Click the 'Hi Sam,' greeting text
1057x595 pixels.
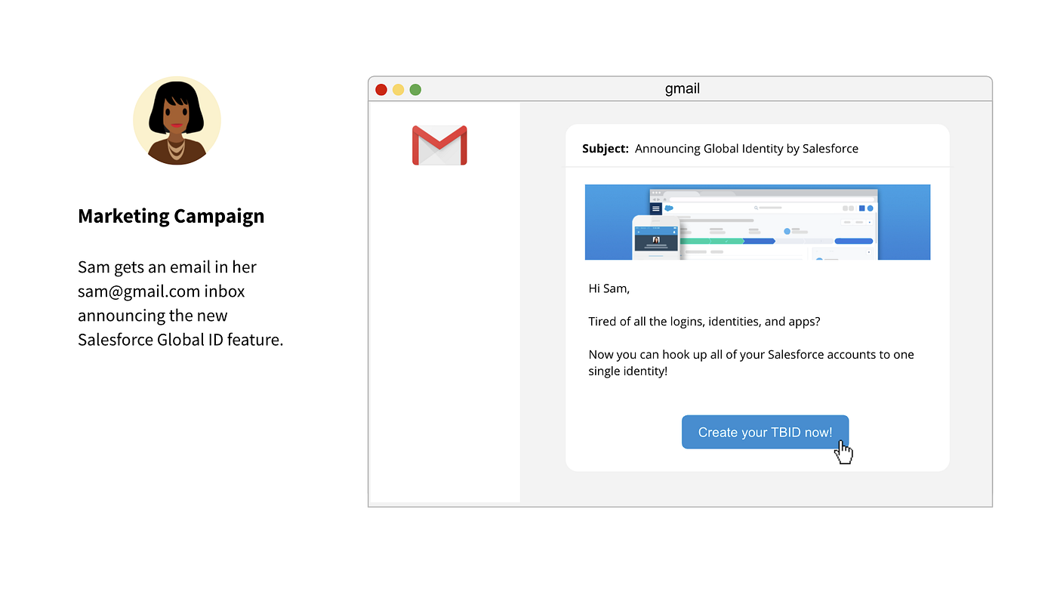609,288
